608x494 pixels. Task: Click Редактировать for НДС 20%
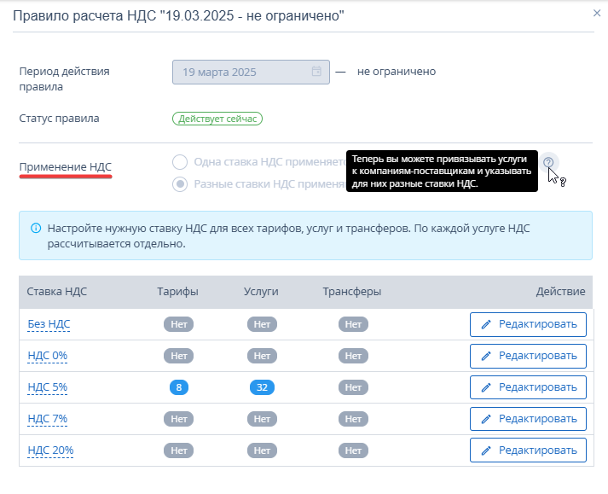[x=528, y=450]
